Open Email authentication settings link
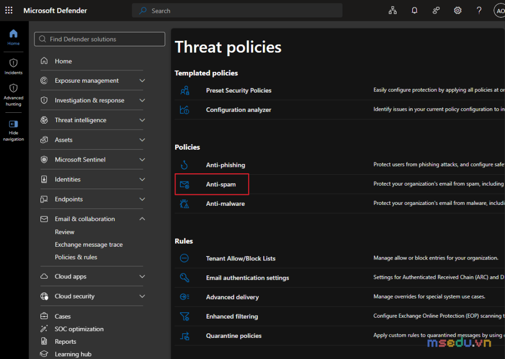The width and height of the screenshot is (505, 359). pos(248,278)
